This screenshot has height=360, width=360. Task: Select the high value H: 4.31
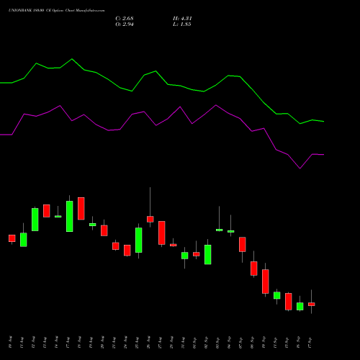click(182, 19)
